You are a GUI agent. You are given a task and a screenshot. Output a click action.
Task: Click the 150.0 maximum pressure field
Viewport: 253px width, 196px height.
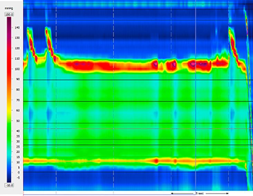pos(9,15)
